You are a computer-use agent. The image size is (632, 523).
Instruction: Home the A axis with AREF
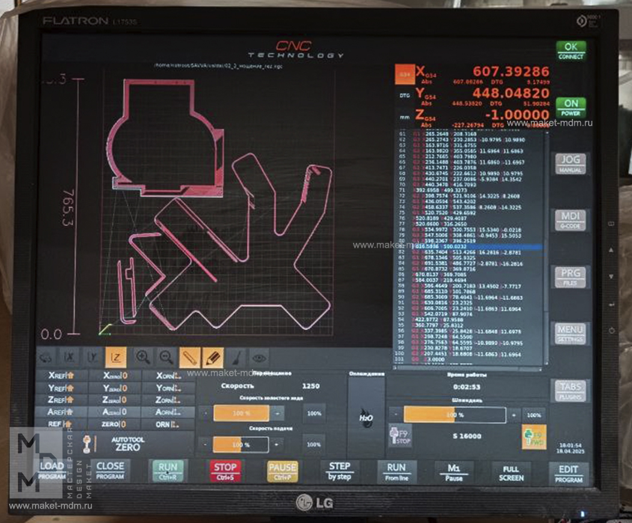click(x=61, y=412)
